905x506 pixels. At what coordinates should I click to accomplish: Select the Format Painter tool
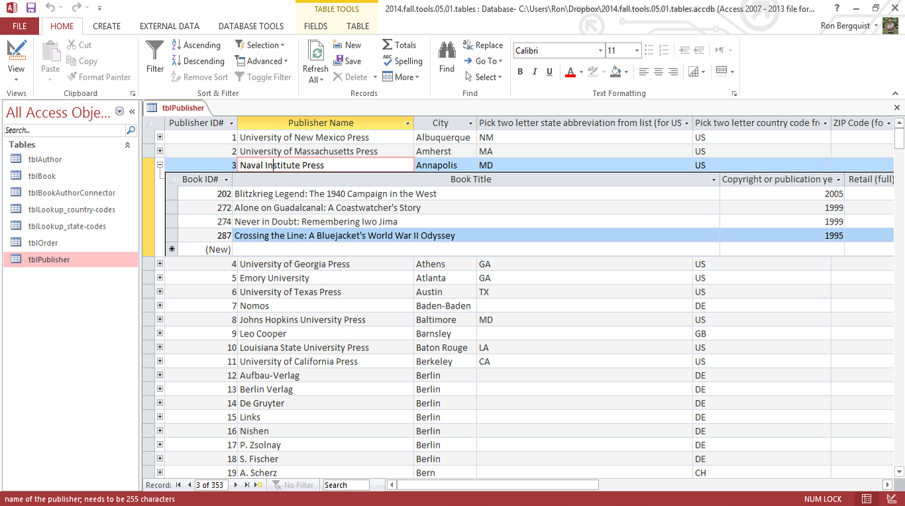coord(98,77)
